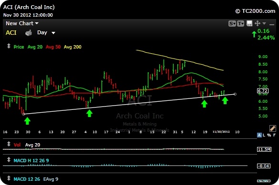This screenshot has width=279, height=185.
Task: Click the up-down arrows beside MACD 12 26 pane
Action: click(x=9, y=178)
